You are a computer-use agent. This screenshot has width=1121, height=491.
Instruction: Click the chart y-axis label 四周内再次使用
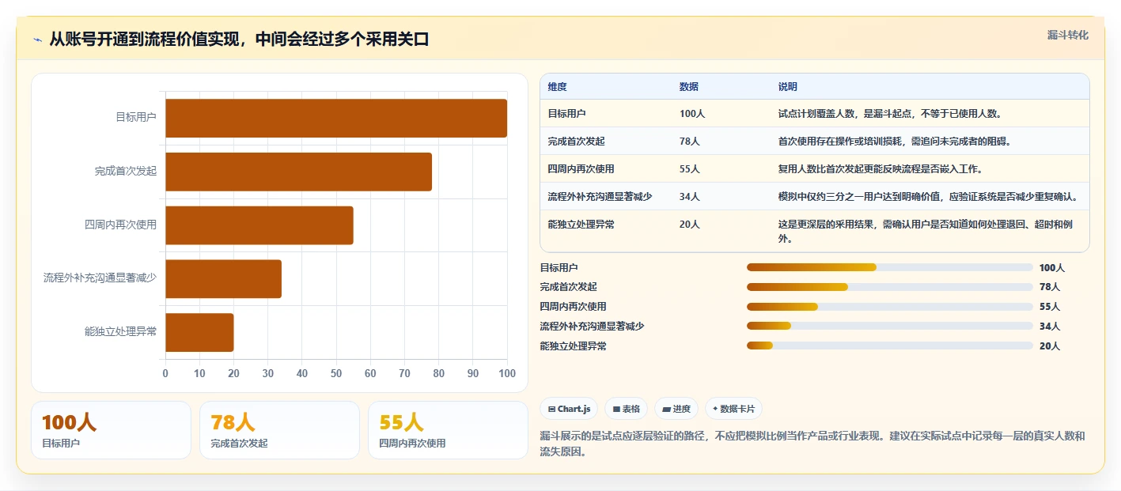tap(121, 225)
